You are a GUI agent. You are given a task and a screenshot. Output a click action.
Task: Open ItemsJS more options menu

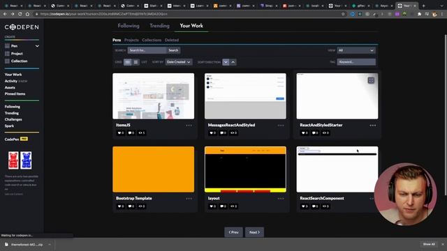coord(189,125)
